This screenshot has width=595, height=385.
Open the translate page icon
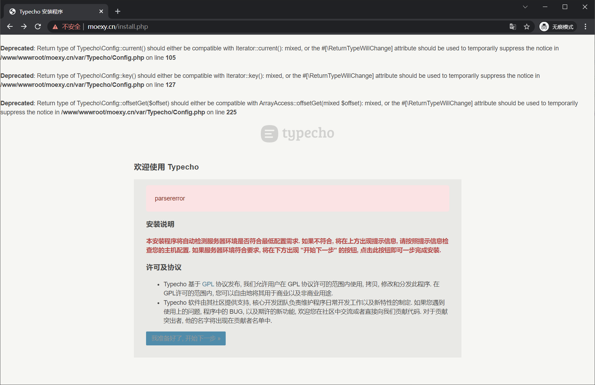513,26
